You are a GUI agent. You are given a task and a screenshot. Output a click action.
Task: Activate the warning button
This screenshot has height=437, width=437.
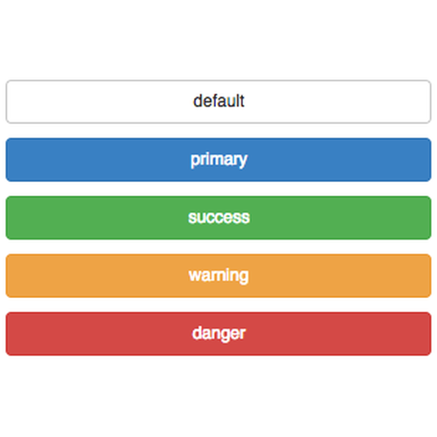218,275
